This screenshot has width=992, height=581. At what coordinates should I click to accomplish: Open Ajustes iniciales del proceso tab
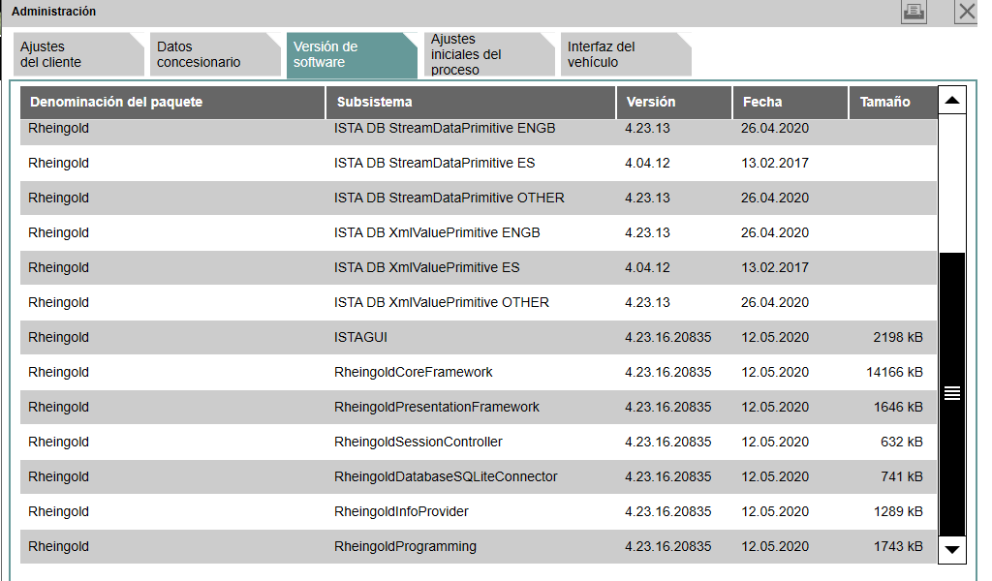click(x=489, y=54)
